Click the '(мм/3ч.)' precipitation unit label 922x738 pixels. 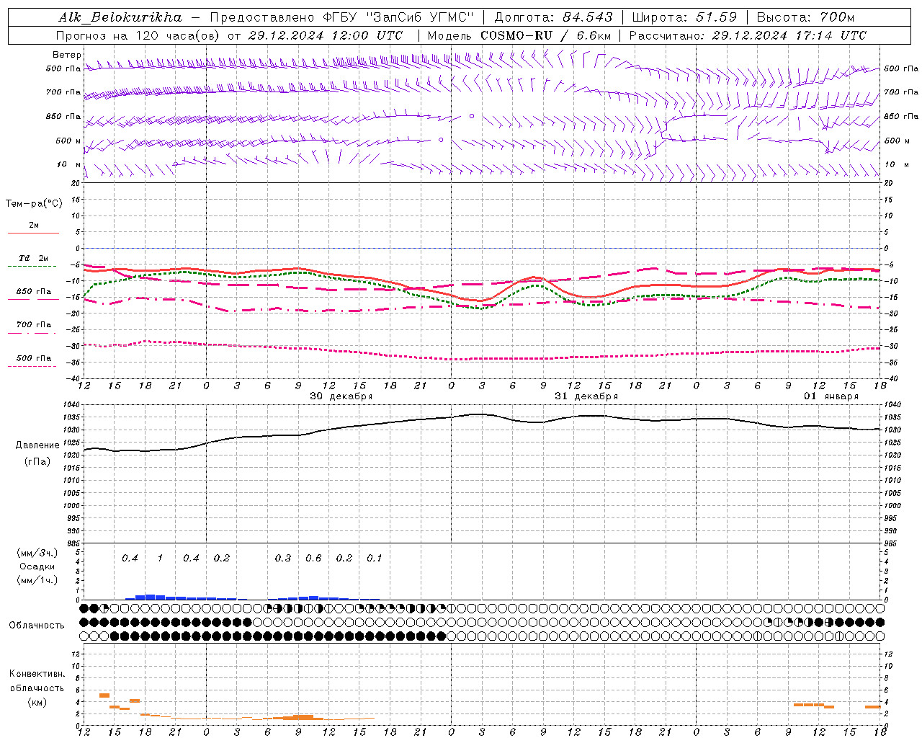click(37, 553)
